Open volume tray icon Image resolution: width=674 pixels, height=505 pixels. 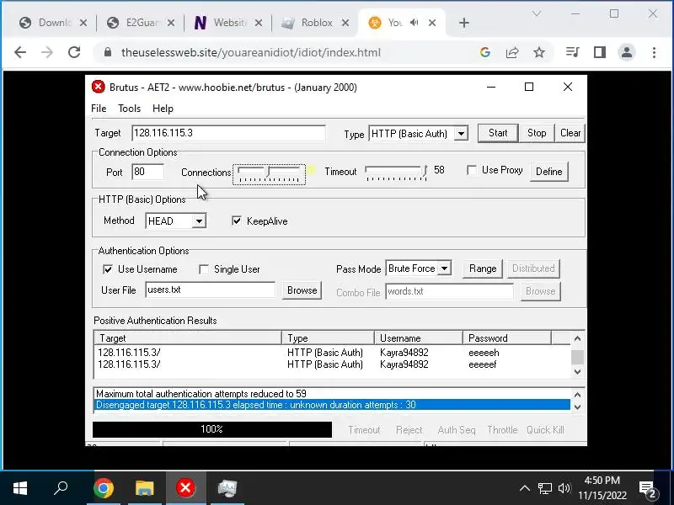coord(564,488)
